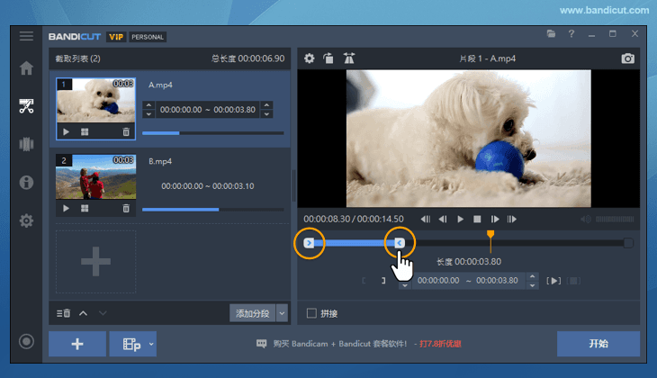Decrease A.mp4 start time in list
The width and height of the screenshot is (657, 378).
[x=148, y=114]
